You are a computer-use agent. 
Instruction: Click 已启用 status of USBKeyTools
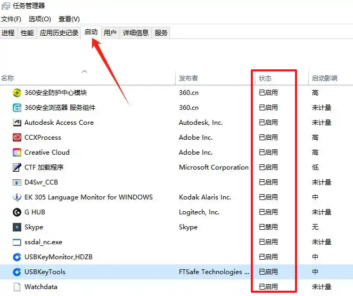point(268,272)
